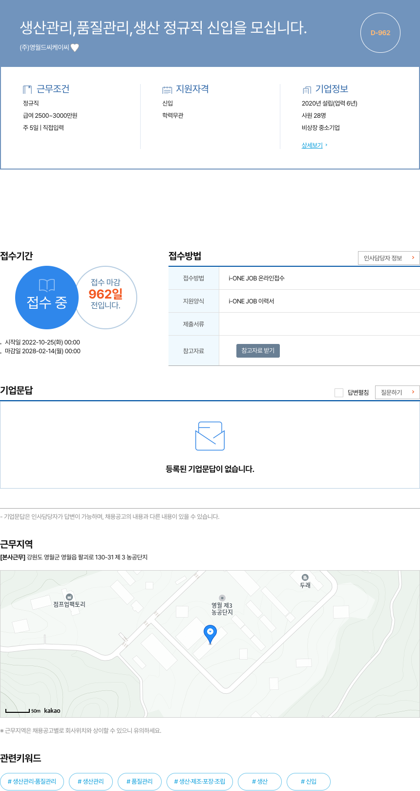Click the open book icon in 접수 중 circle
420x791 pixels.
(x=47, y=285)
